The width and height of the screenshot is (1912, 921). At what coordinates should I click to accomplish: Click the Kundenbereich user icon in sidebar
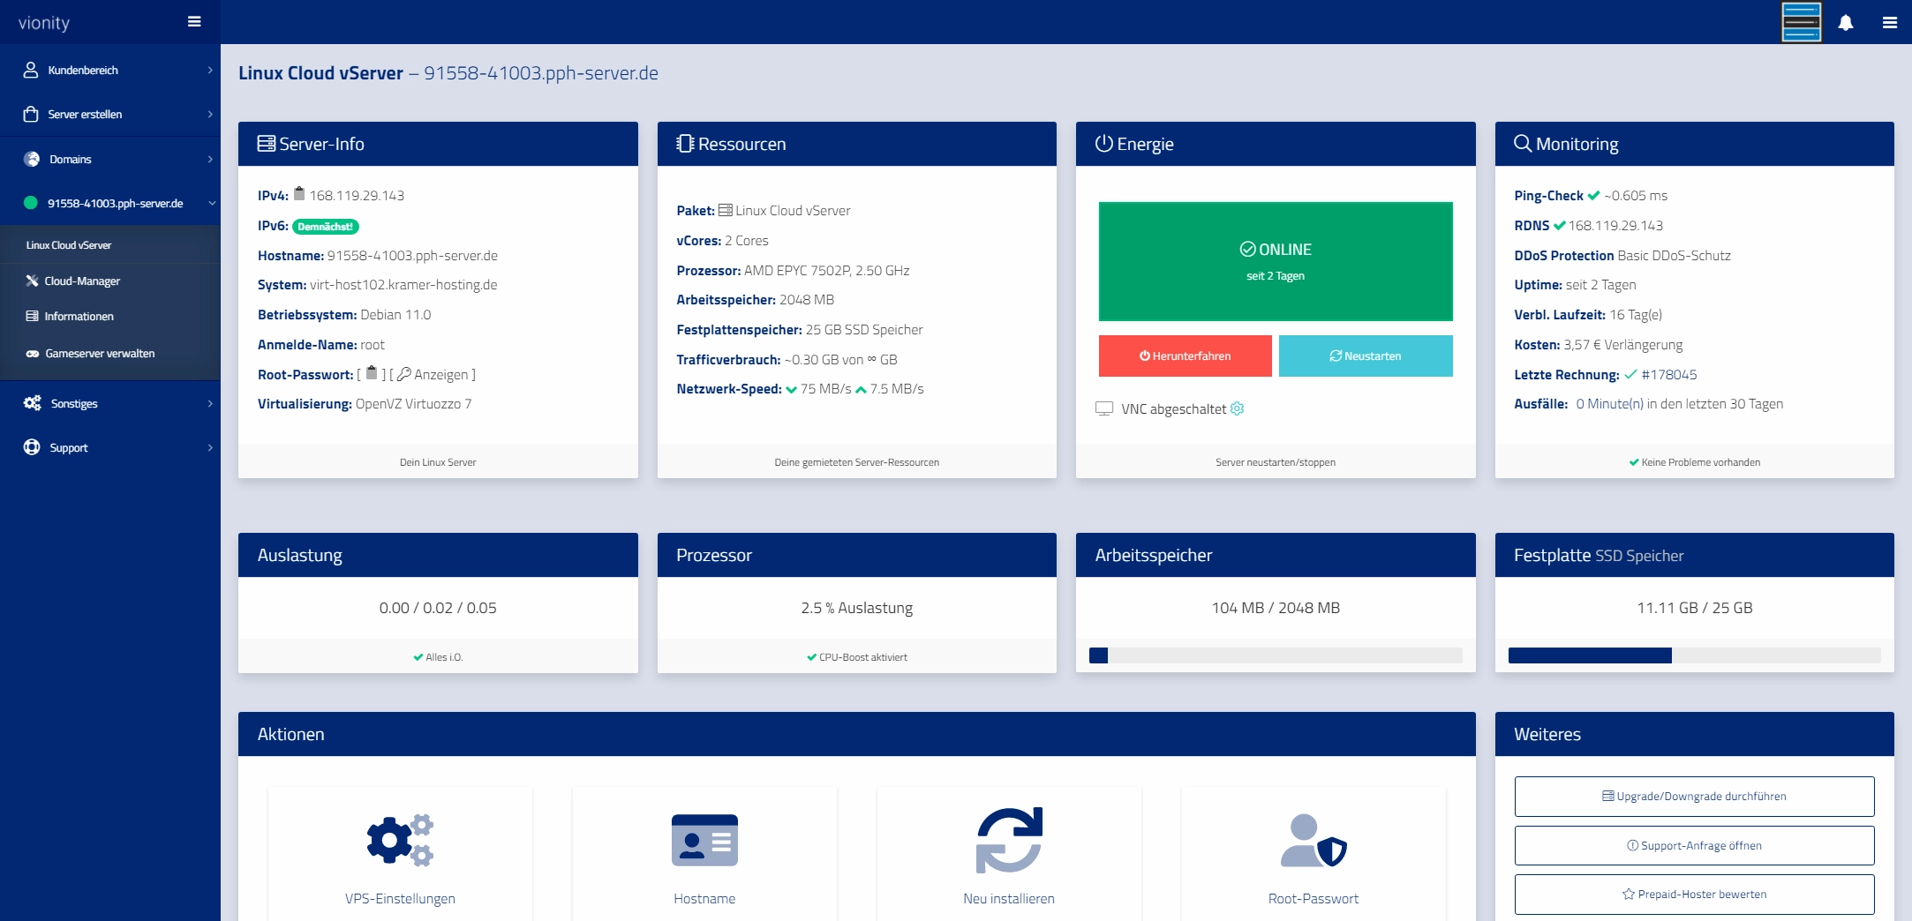point(31,70)
